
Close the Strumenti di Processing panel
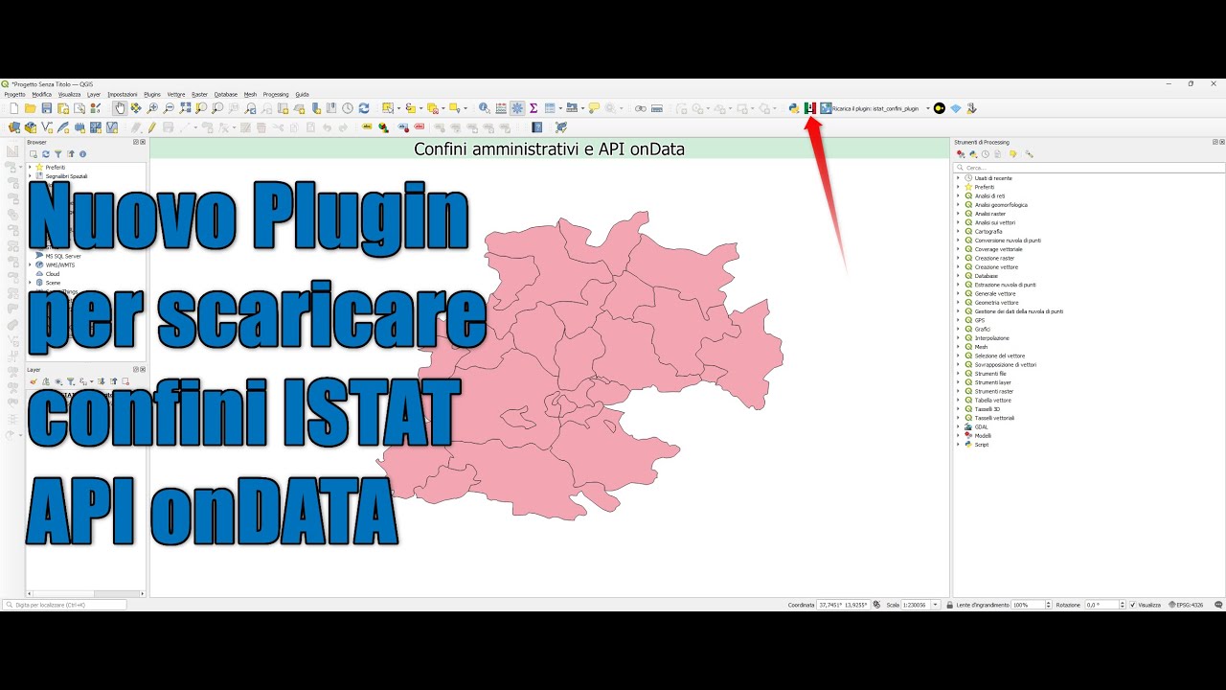point(1221,142)
